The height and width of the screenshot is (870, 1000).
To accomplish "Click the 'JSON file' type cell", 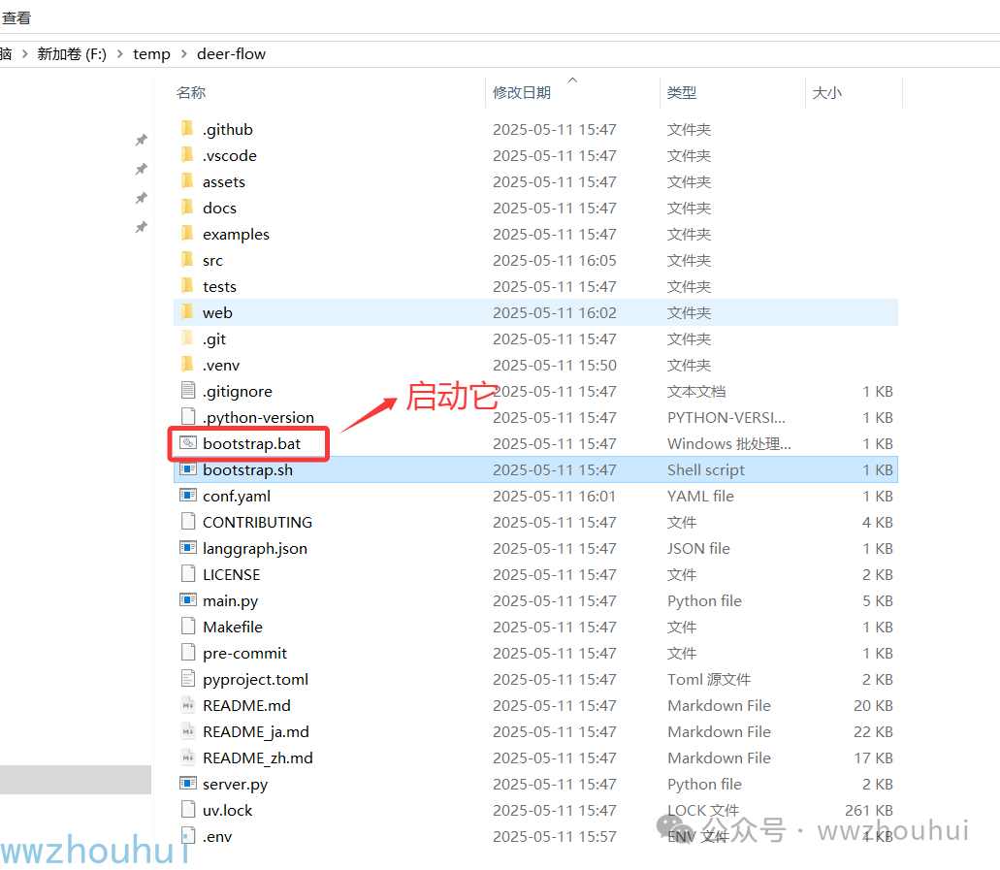I will [699, 548].
